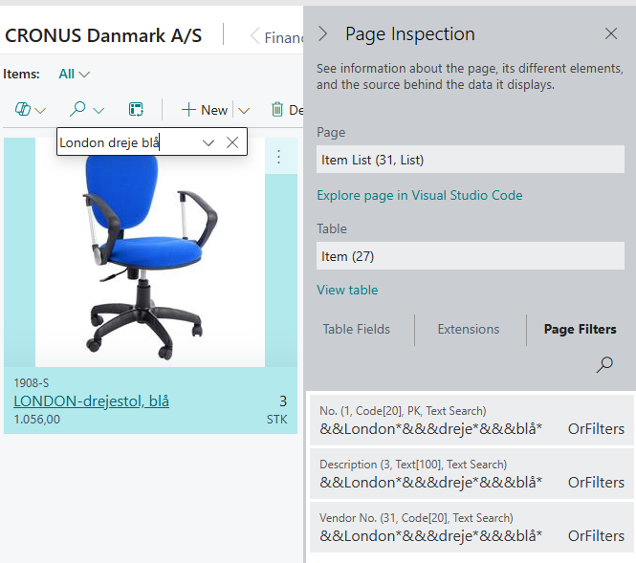Click the Page Inspection search magnifier icon
This screenshot has height=563, width=636.
[604, 364]
